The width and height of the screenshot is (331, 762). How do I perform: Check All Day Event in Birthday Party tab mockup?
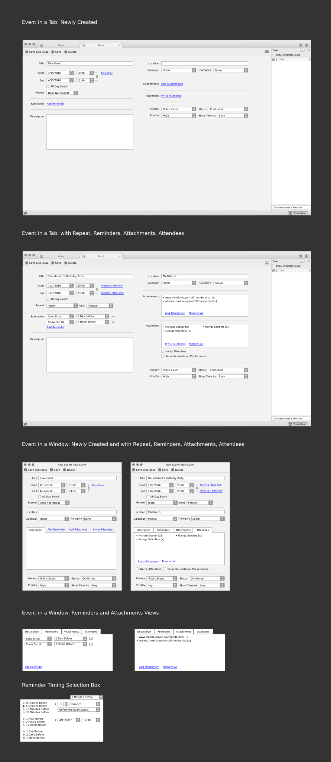click(48, 299)
